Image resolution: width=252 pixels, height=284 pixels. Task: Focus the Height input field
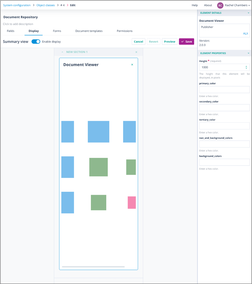[224, 68]
